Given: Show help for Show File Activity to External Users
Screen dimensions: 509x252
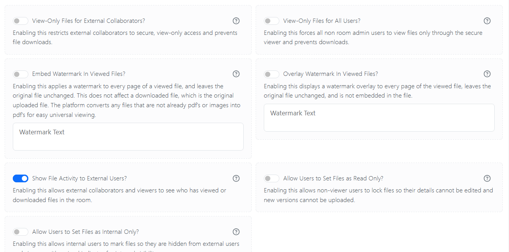Looking at the screenshot, I should point(236,178).
